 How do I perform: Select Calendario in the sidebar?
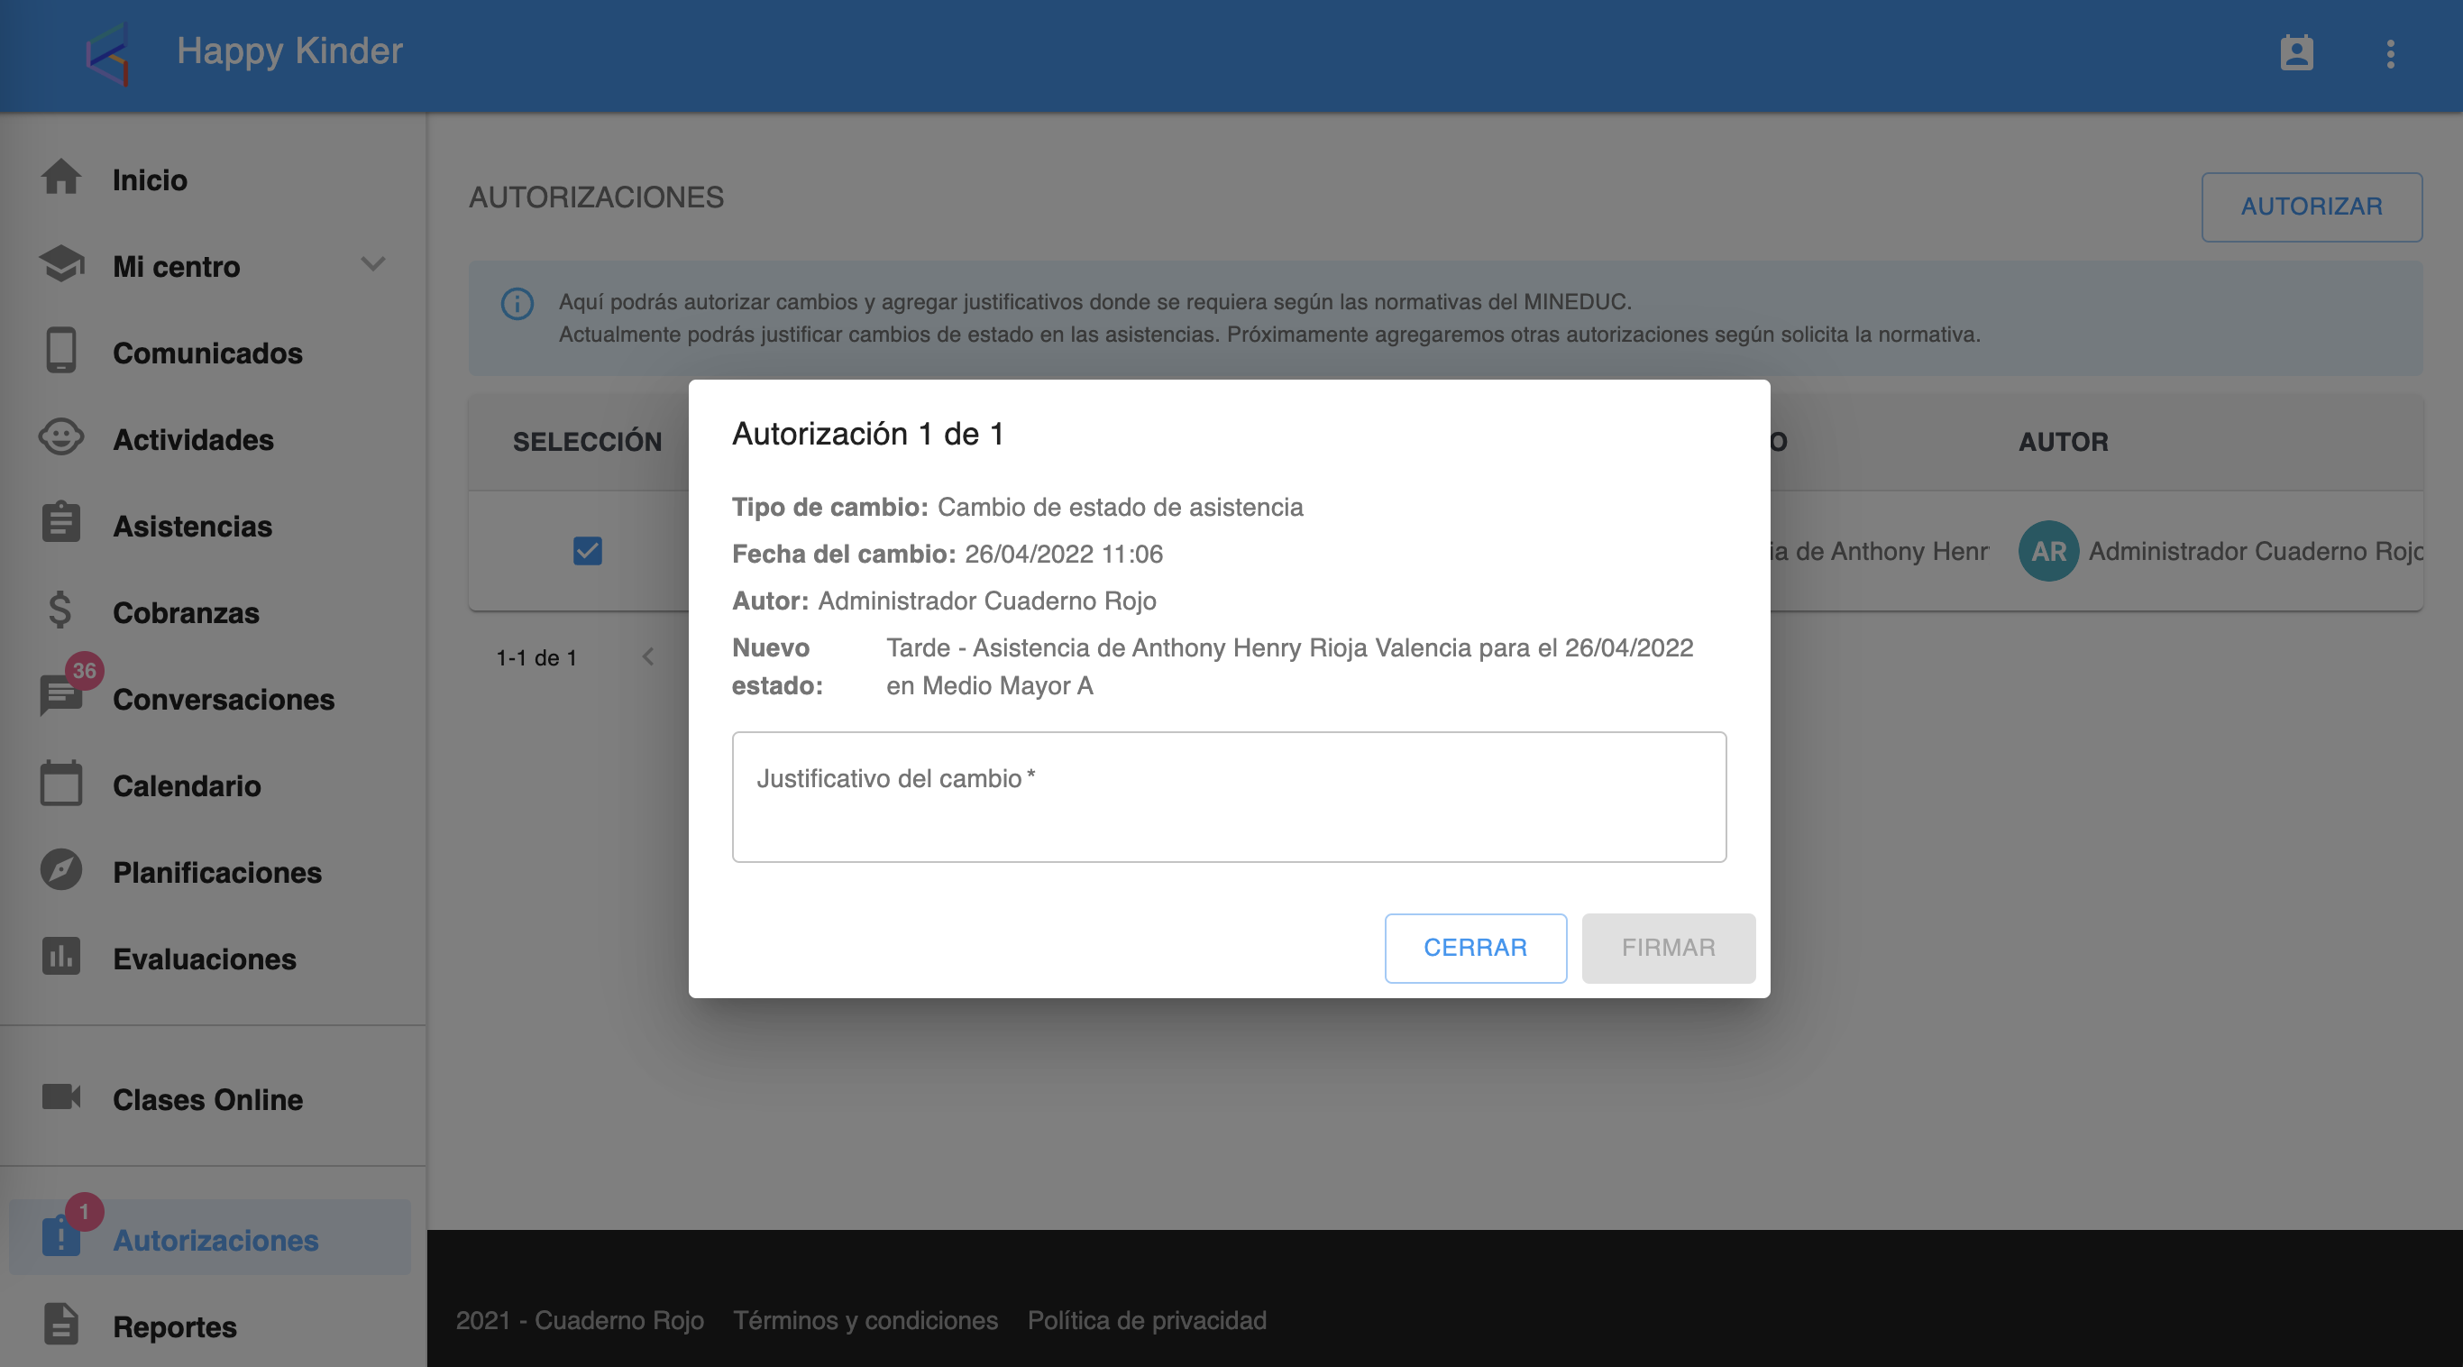click(x=187, y=785)
